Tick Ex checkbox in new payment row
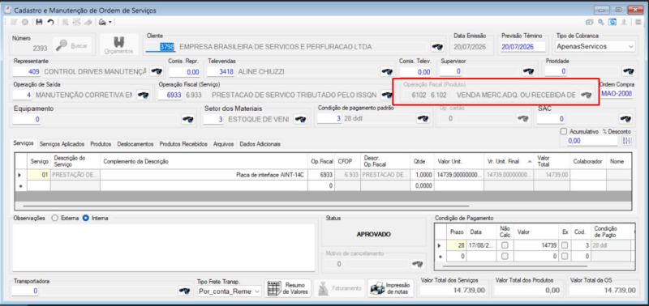 [565, 256]
